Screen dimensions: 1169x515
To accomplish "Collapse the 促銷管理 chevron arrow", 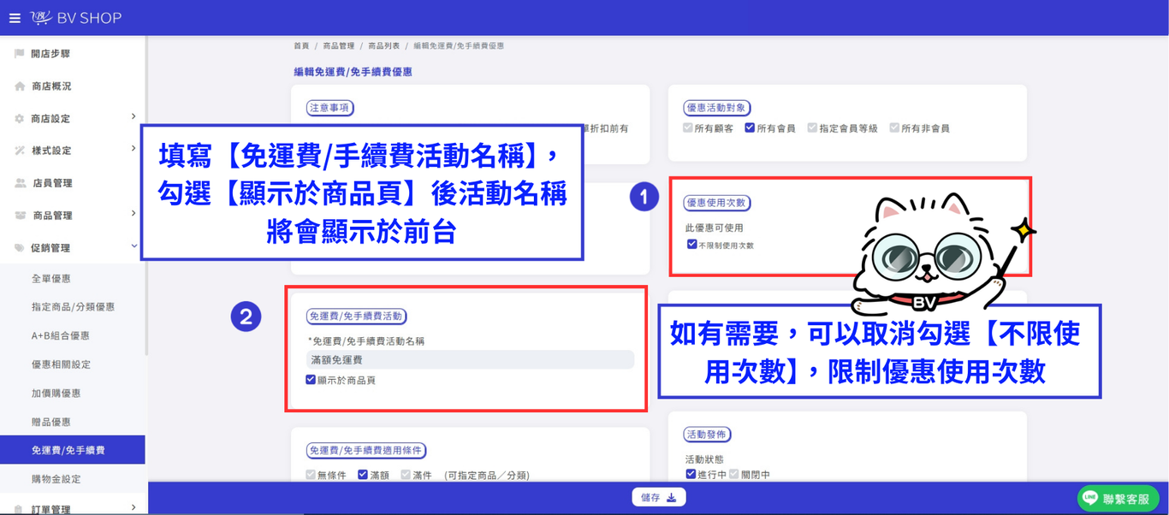I will pyautogui.click(x=134, y=246).
